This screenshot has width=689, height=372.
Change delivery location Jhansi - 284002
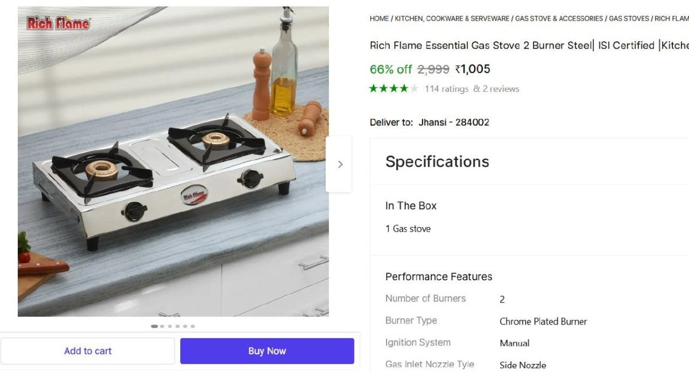(x=454, y=122)
